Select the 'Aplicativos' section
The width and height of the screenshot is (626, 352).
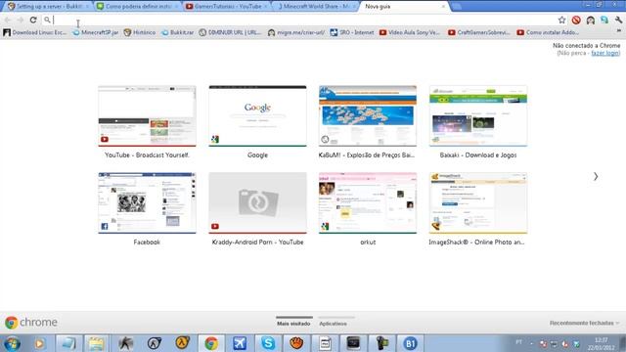pyautogui.click(x=333, y=324)
